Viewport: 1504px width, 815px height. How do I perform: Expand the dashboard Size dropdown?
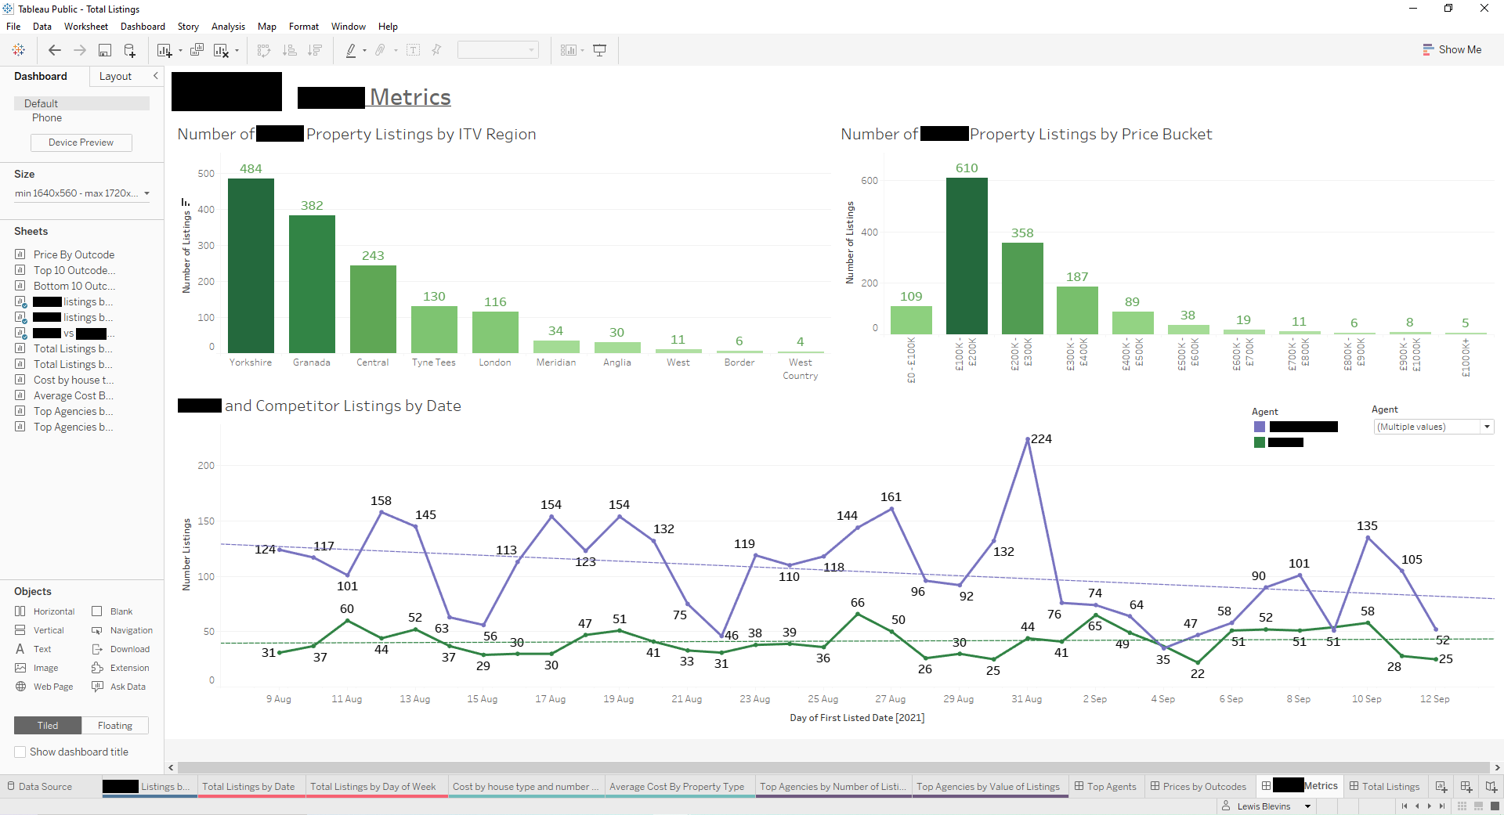point(146,193)
